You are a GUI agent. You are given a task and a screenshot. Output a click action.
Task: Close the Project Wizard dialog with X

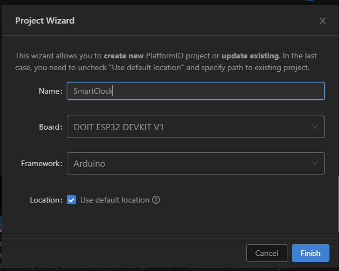[x=322, y=21]
